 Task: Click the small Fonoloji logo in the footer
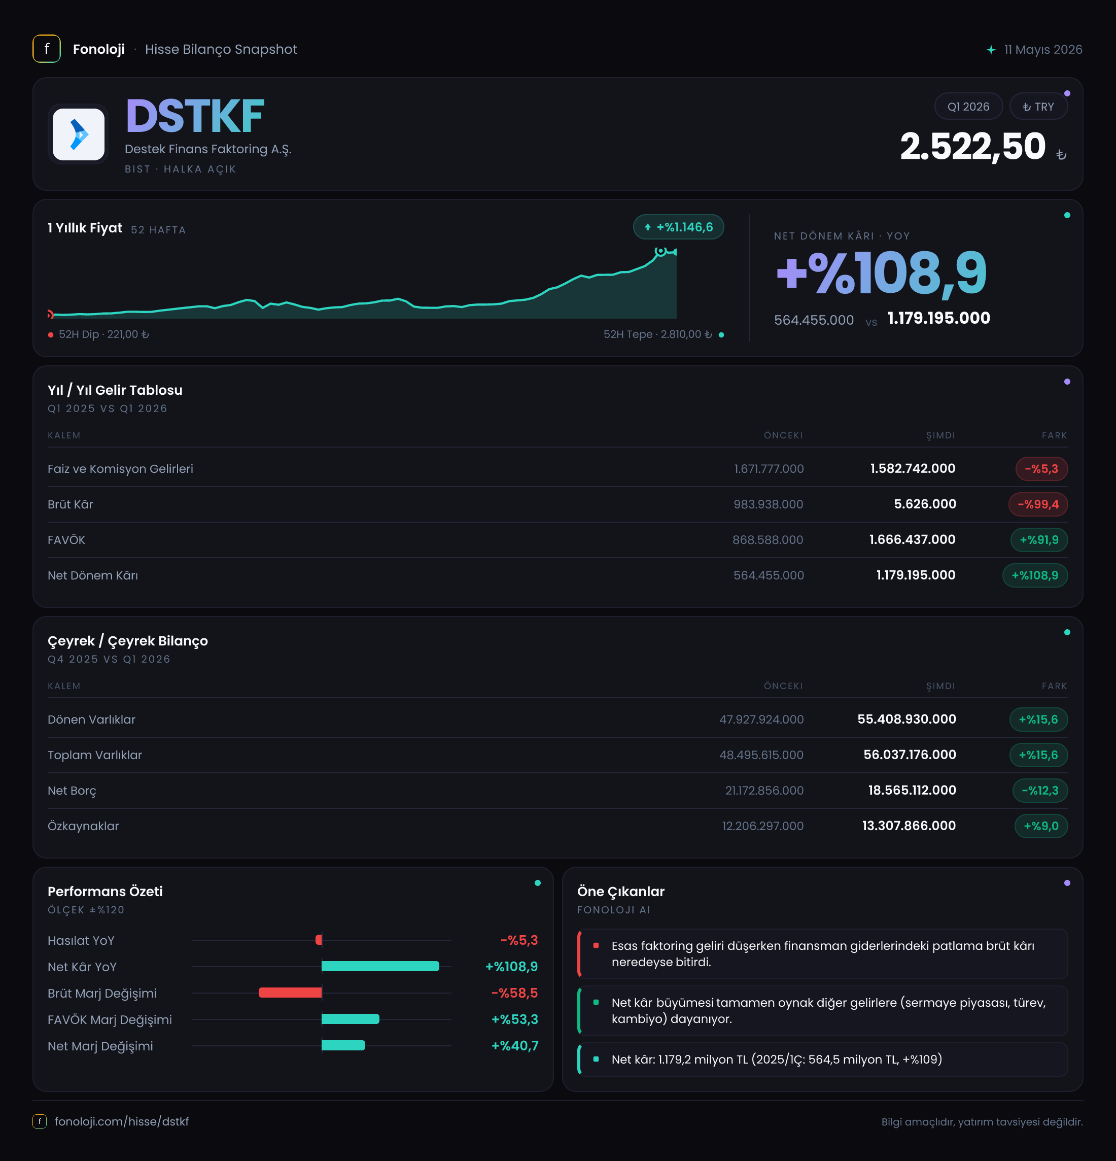pos(40,1121)
